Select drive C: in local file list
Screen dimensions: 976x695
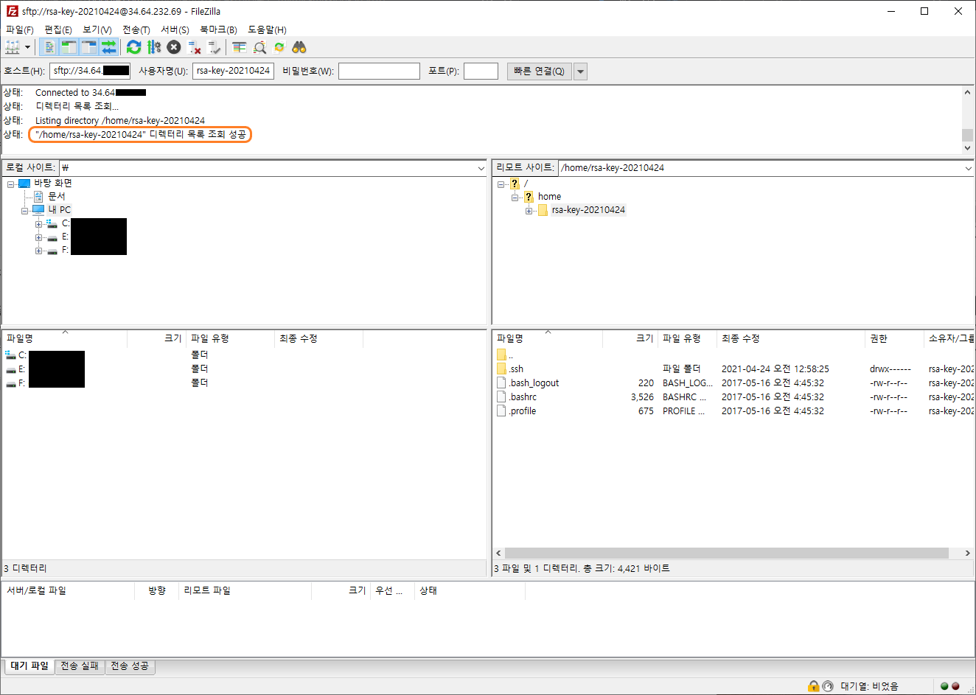tap(16, 355)
